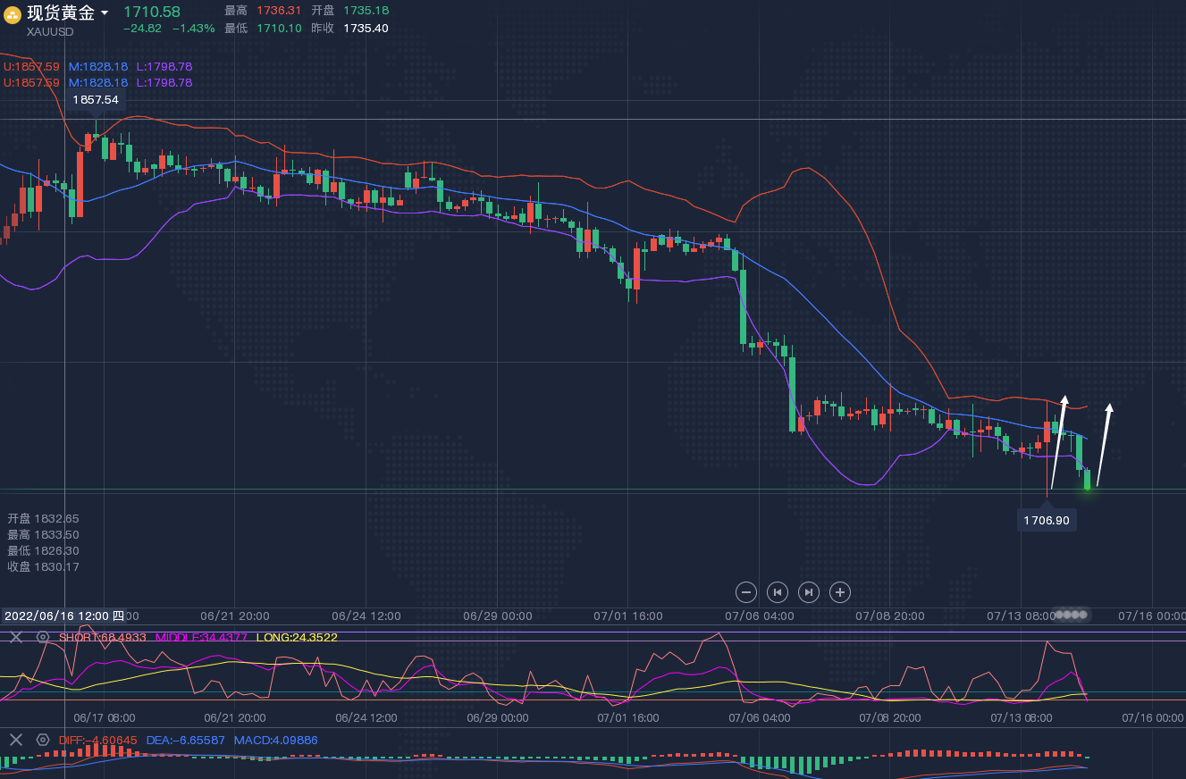
Task: Remove the MACD indicator panel
Action: (x=15, y=740)
